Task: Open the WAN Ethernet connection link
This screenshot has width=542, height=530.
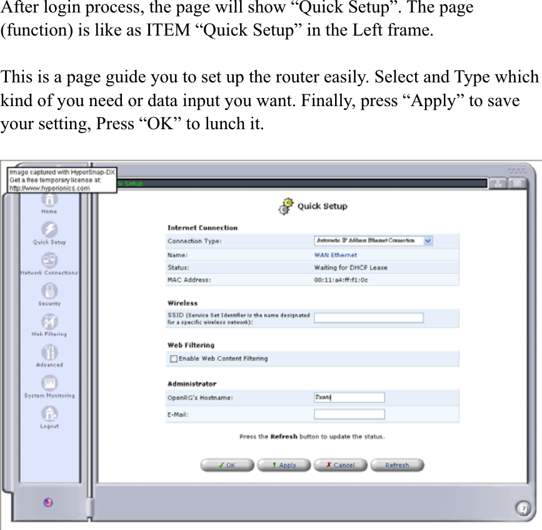Action: click(x=338, y=255)
